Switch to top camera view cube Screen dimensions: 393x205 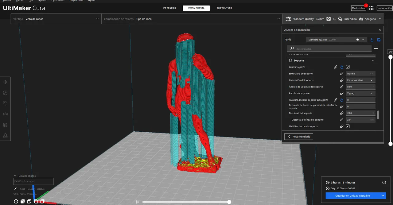tap(29, 202)
